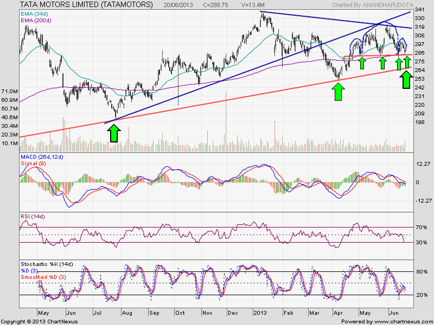434x325 pixels.
Task: Click the 253 price axis label
Action: 419,79
